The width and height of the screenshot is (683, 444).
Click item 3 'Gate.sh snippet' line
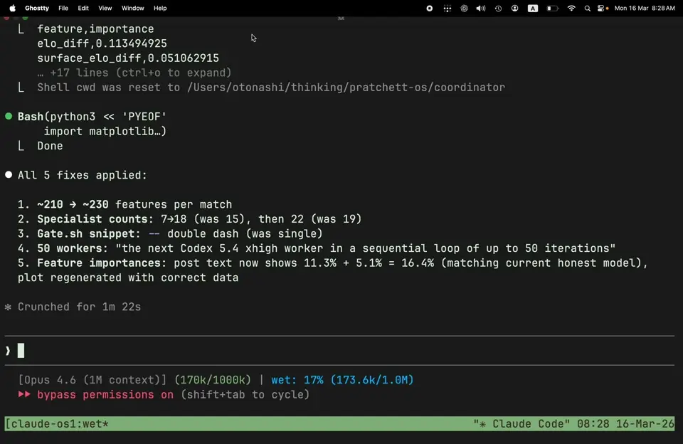170,234
